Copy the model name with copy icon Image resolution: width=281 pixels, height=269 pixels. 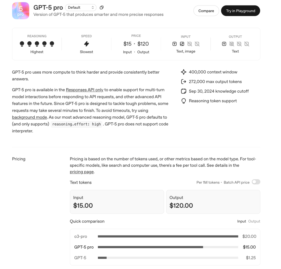102,8
